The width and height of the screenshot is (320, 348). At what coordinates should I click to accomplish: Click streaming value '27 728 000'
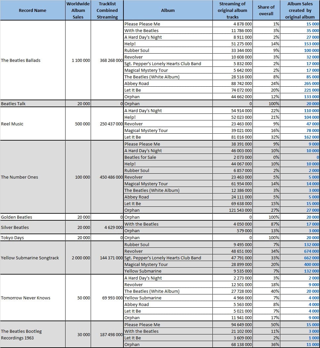[x=241, y=291]
